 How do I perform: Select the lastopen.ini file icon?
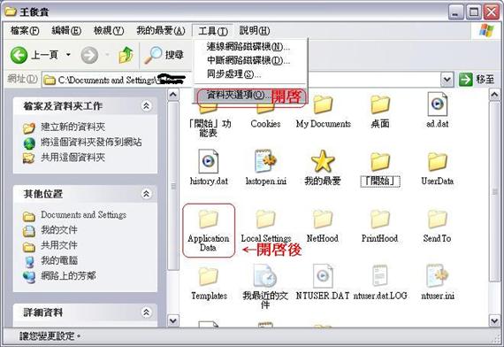(x=265, y=161)
